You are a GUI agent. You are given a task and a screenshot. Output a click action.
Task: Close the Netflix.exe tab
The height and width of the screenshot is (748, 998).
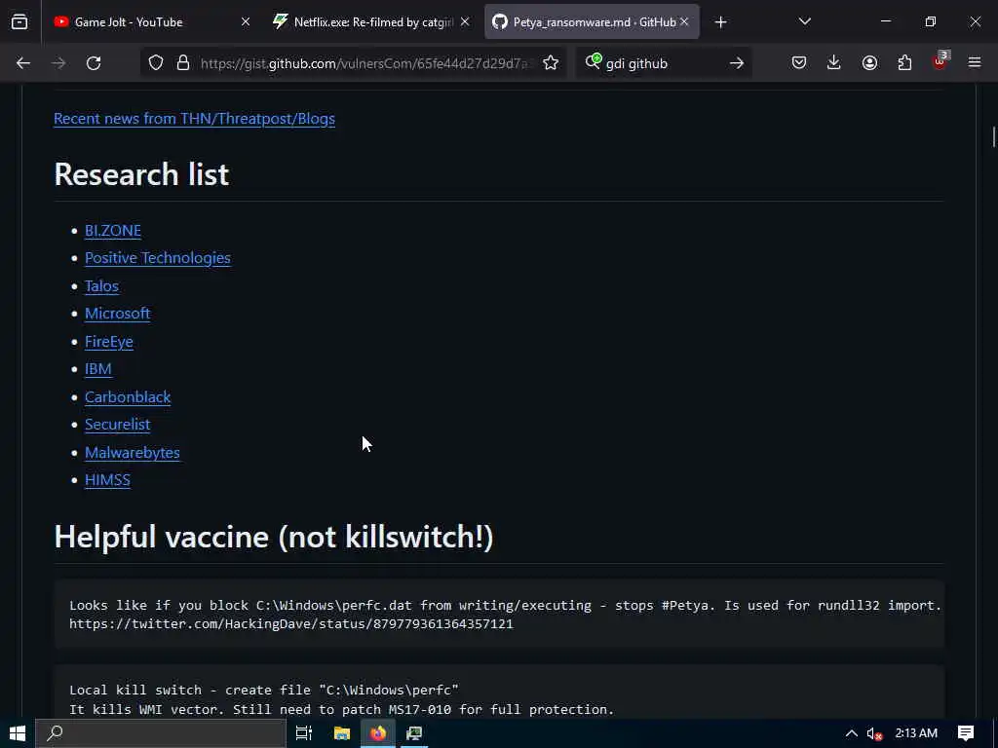coord(465,22)
